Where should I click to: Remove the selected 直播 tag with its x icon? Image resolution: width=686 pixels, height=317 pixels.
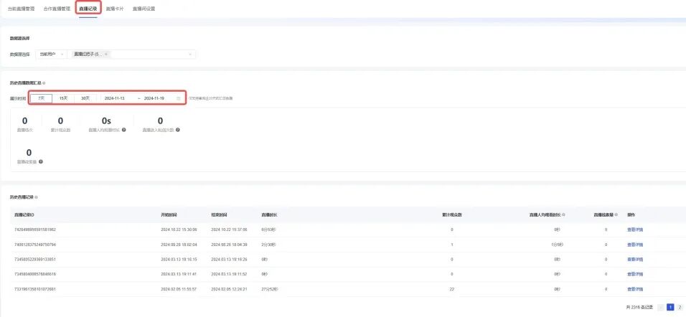106,54
